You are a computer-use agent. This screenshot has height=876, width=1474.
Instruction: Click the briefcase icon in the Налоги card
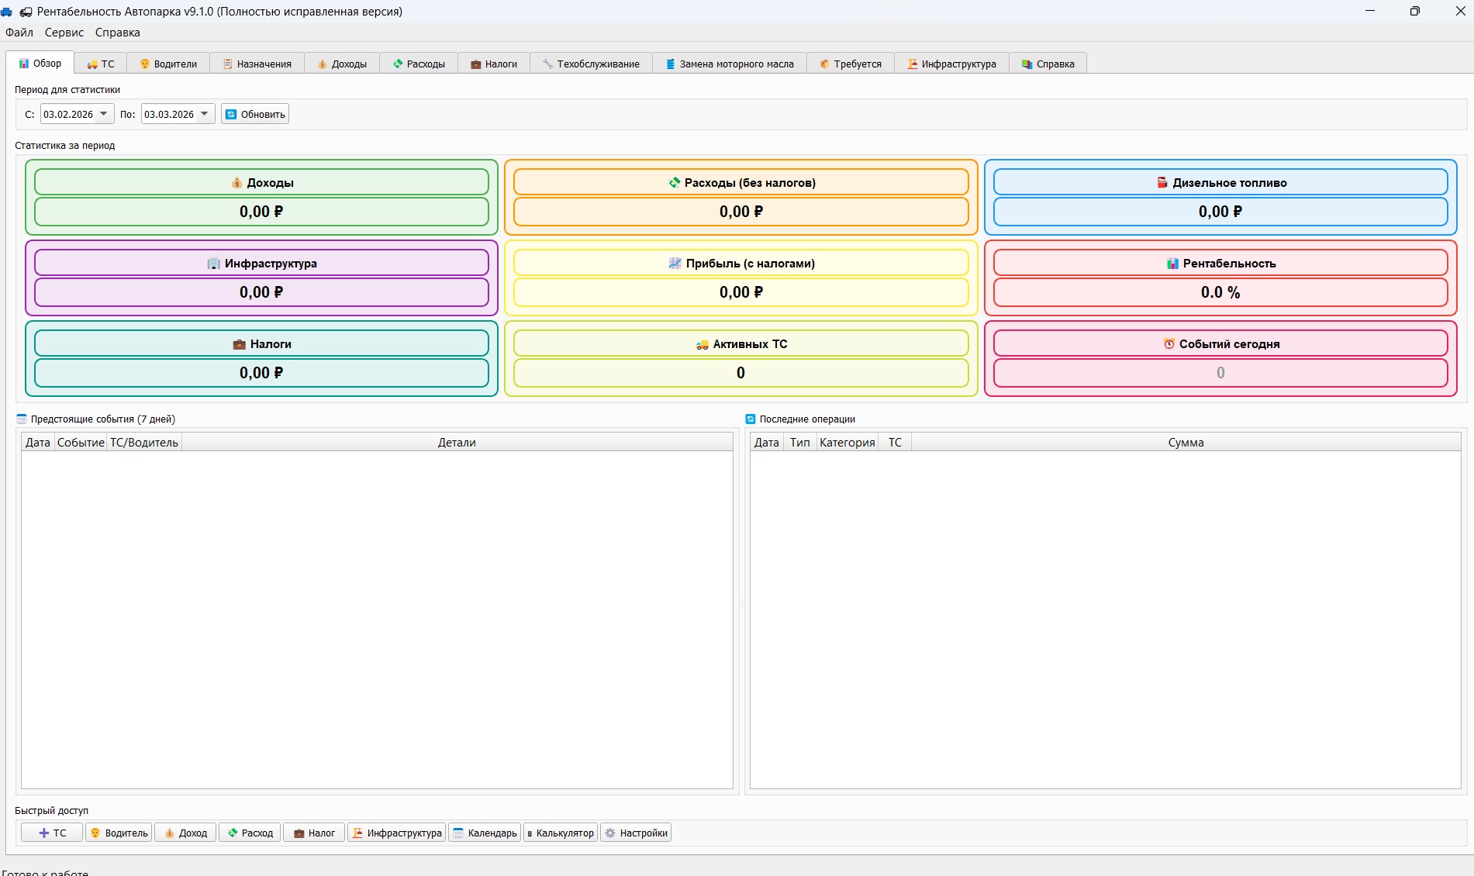[x=240, y=344]
